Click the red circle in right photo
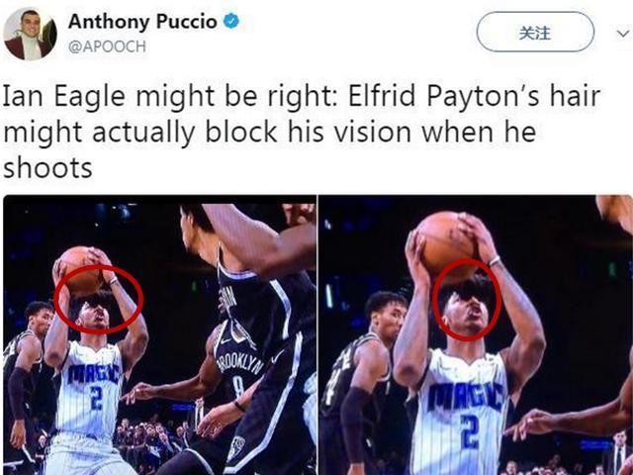Image resolution: width=633 pixels, height=475 pixels. [x=466, y=300]
